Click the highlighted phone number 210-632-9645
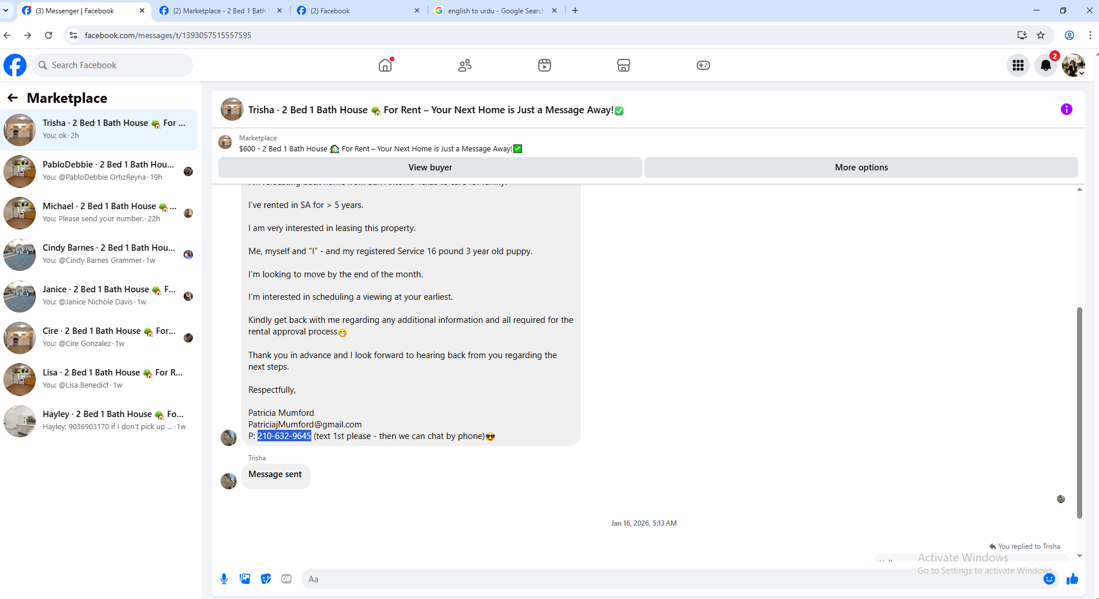1099x599 pixels. pyautogui.click(x=284, y=436)
